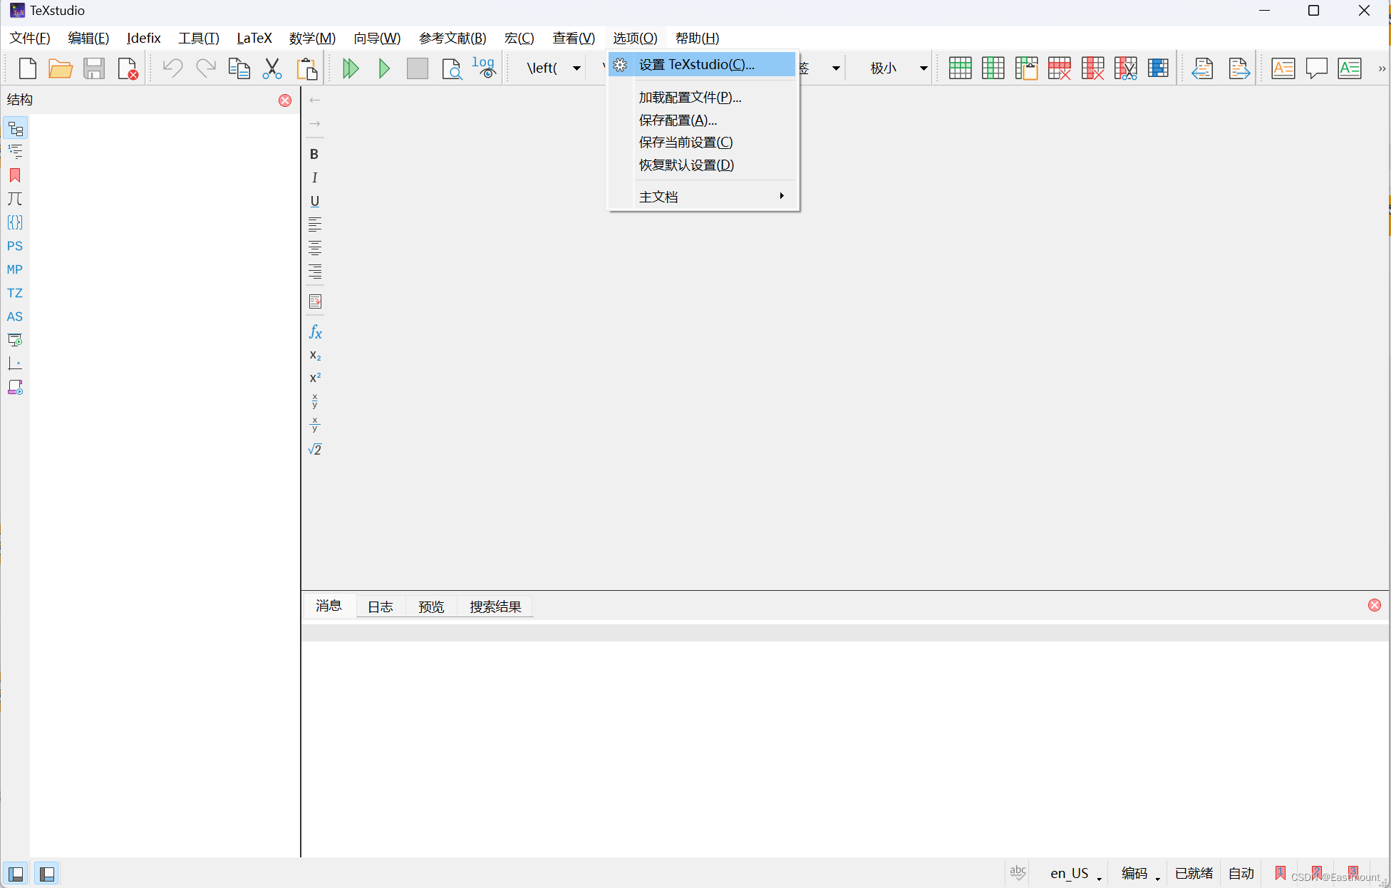Open the LaTeX menu
Viewport: 1391px width, 888px height.
pos(254,38)
